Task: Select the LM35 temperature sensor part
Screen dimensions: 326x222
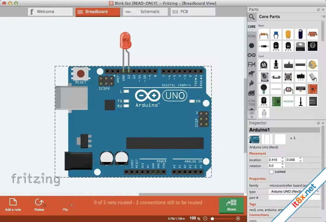Action: pyautogui.click(x=264, y=102)
